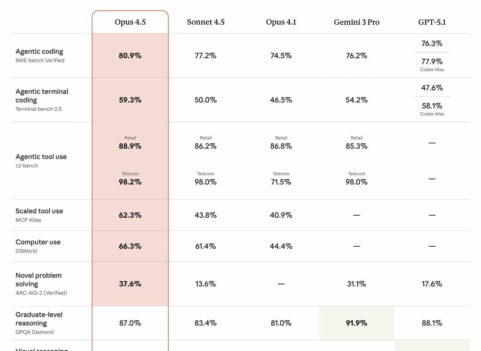Click the Agentic terminal coding row label
Image resolution: width=481 pixels, height=351 pixels.
(x=42, y=96)
